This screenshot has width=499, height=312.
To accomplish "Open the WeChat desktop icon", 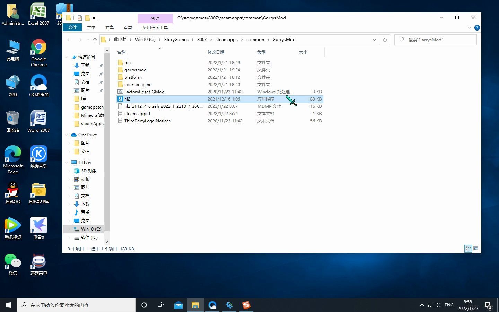I will point(13,264).
